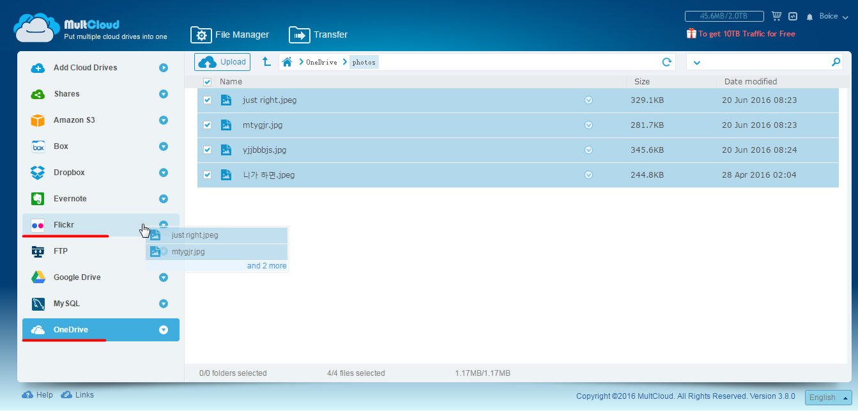Switch to File Manager tab

[230, 35]
